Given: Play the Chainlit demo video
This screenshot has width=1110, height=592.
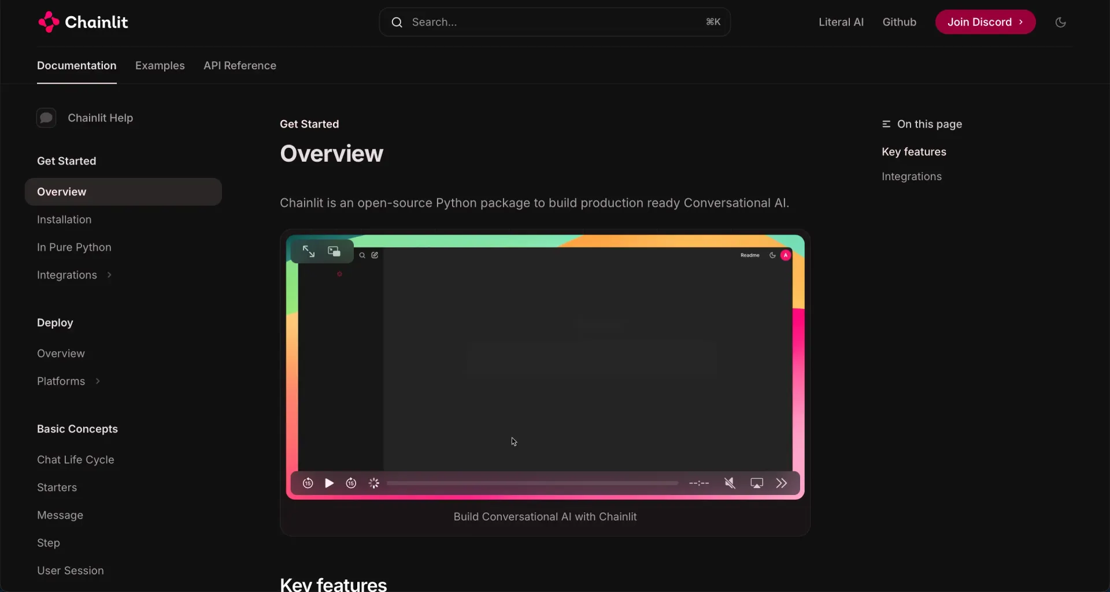Looking at the screenshot, I should pos(329,483).
